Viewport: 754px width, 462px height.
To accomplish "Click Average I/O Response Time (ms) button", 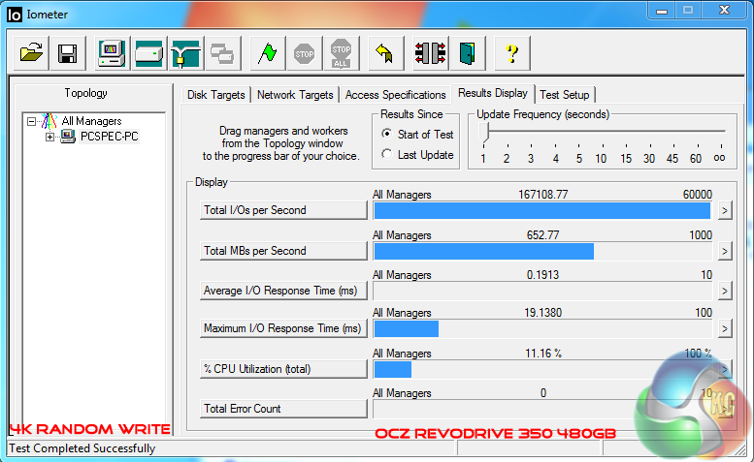I will click(283, 291).
